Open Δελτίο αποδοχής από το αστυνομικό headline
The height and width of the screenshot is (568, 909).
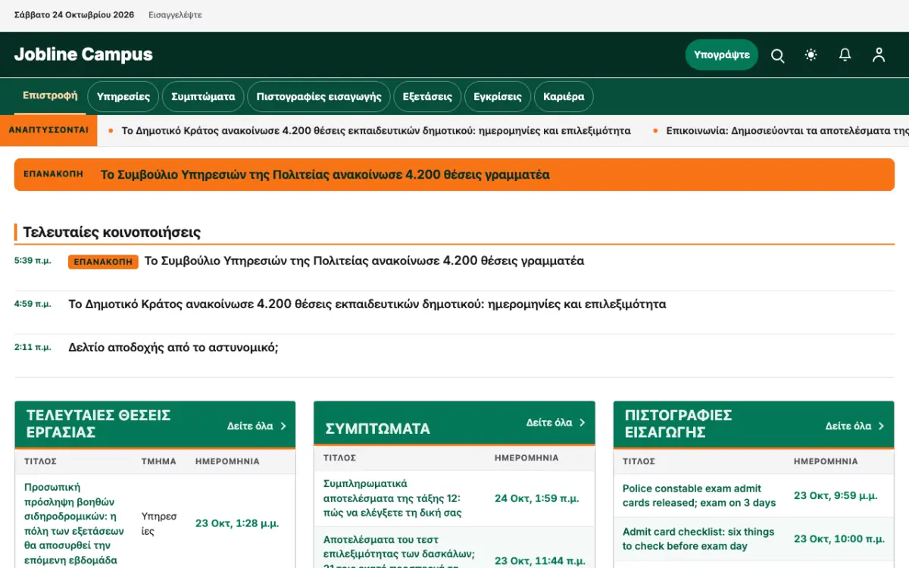pyautogui.click(x=173, y=348)
